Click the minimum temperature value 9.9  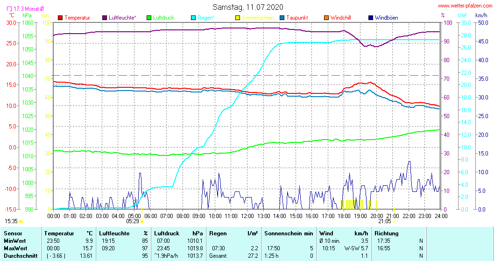point(89,241)
